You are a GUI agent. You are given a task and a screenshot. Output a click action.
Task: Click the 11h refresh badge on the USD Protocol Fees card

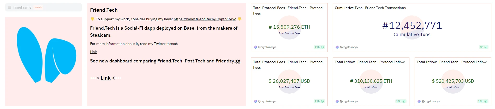319,101
